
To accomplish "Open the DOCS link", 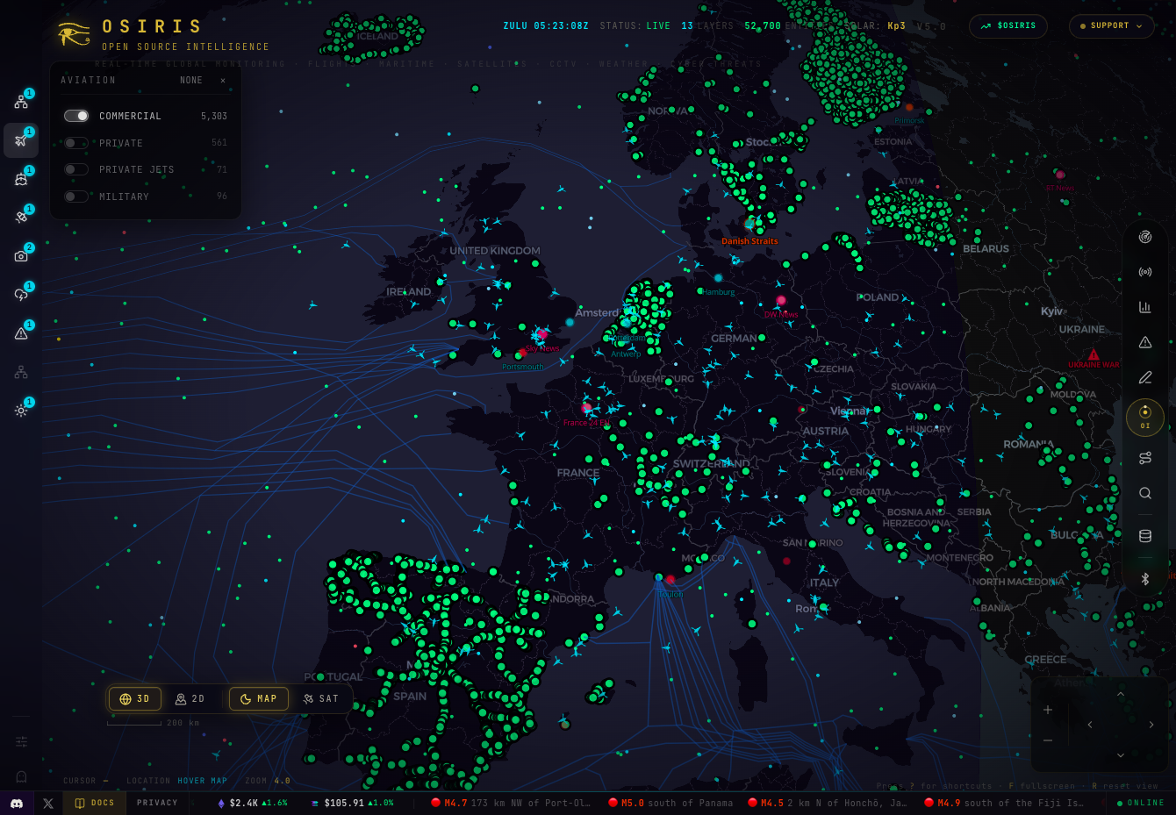I will click(x=95, y=803).
